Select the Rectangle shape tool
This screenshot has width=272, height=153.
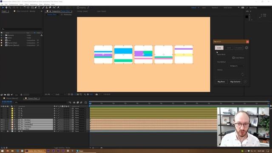[32, 8]
